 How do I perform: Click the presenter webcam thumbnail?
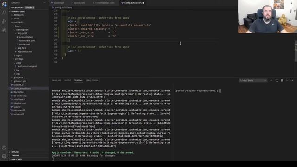click(267, 17)
